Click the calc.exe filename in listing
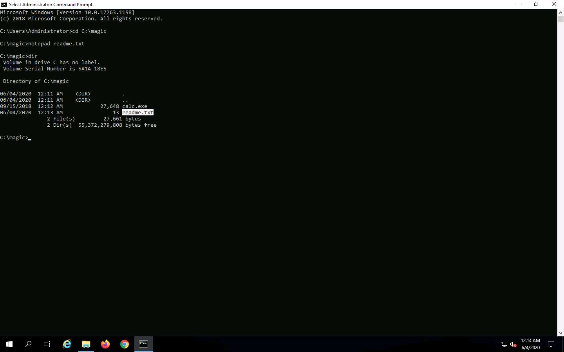 135,106
